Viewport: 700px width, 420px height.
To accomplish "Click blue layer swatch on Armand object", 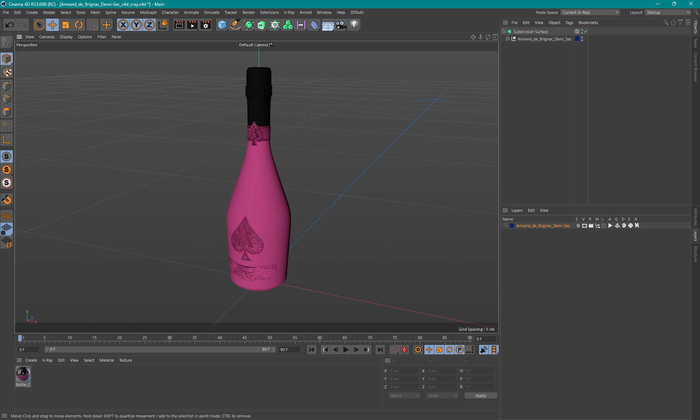I will click(577, 39).
